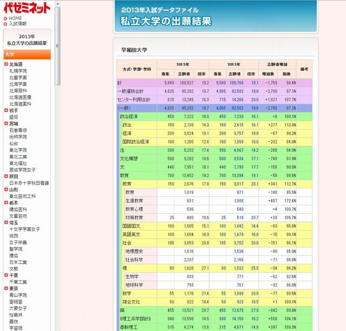
Task: Open 文星芸術 university in sidebar
Action: pos(18,216)
